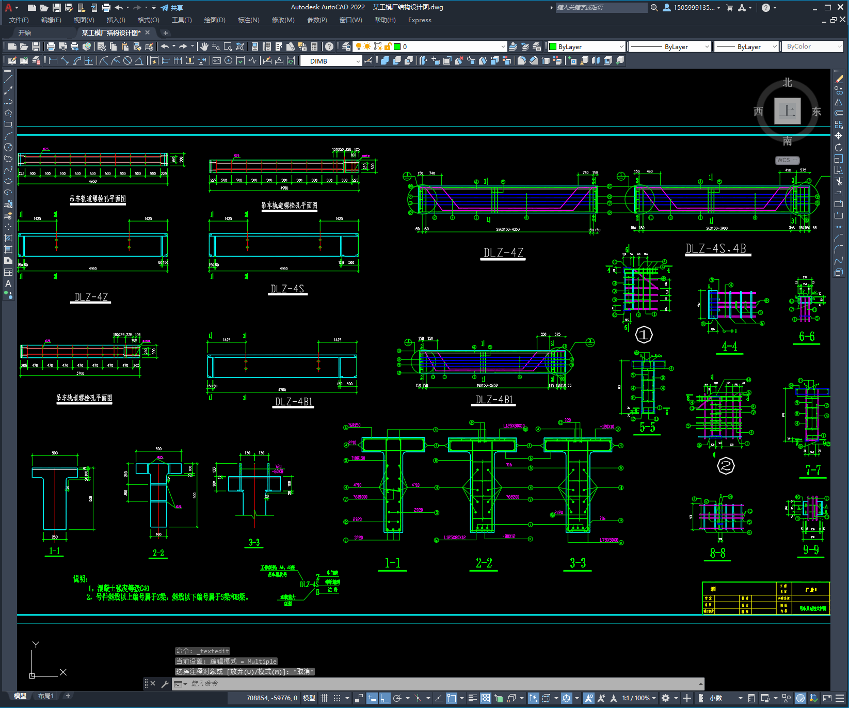
Task: Open the QuickCalc calculator icon
Action: (x=314, y=46)
